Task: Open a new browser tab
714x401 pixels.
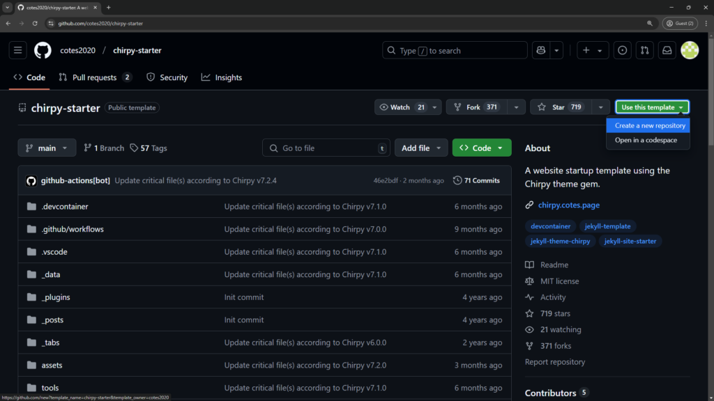Action: click(108, 7)
